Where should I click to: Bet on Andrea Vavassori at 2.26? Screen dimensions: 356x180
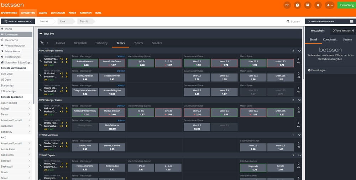tap(85, 63)
